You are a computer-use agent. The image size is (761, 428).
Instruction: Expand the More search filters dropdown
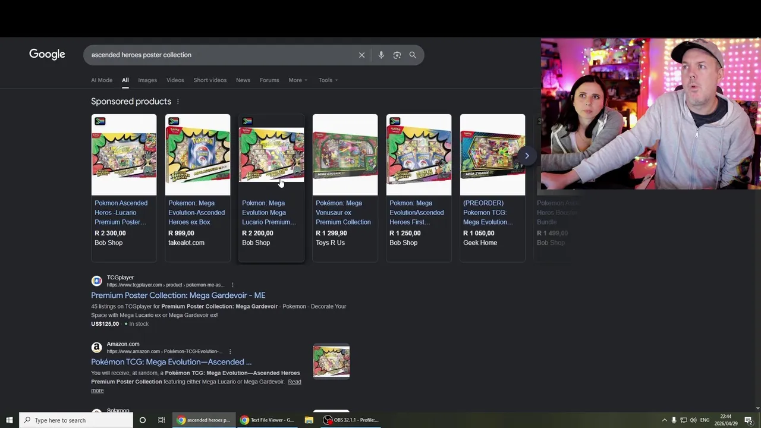click(x=298, y=80)
